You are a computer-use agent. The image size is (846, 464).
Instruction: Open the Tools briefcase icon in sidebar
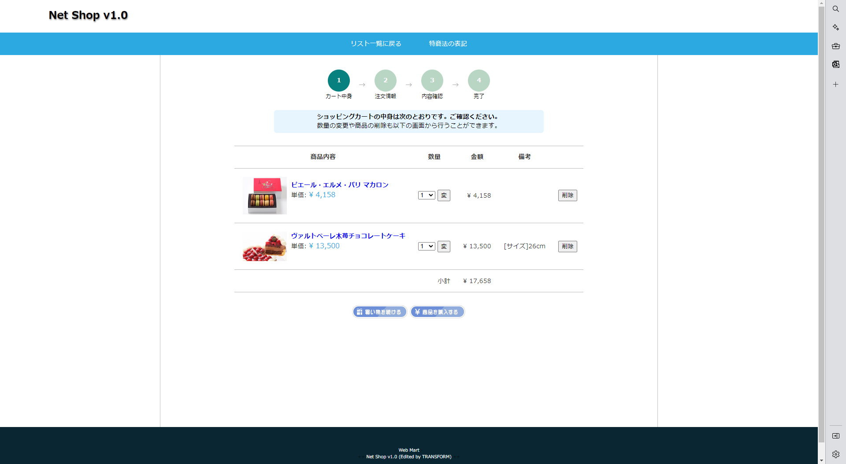(835, 46)
